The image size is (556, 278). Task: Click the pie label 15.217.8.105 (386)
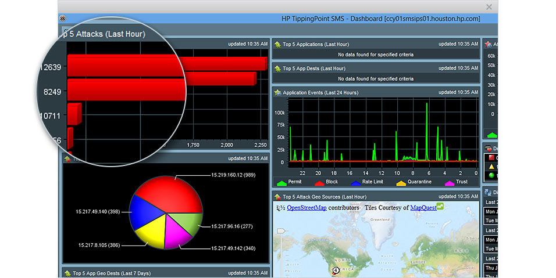99,245
